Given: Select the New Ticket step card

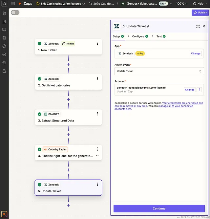Looking at the screenshot, I should 68,47.
